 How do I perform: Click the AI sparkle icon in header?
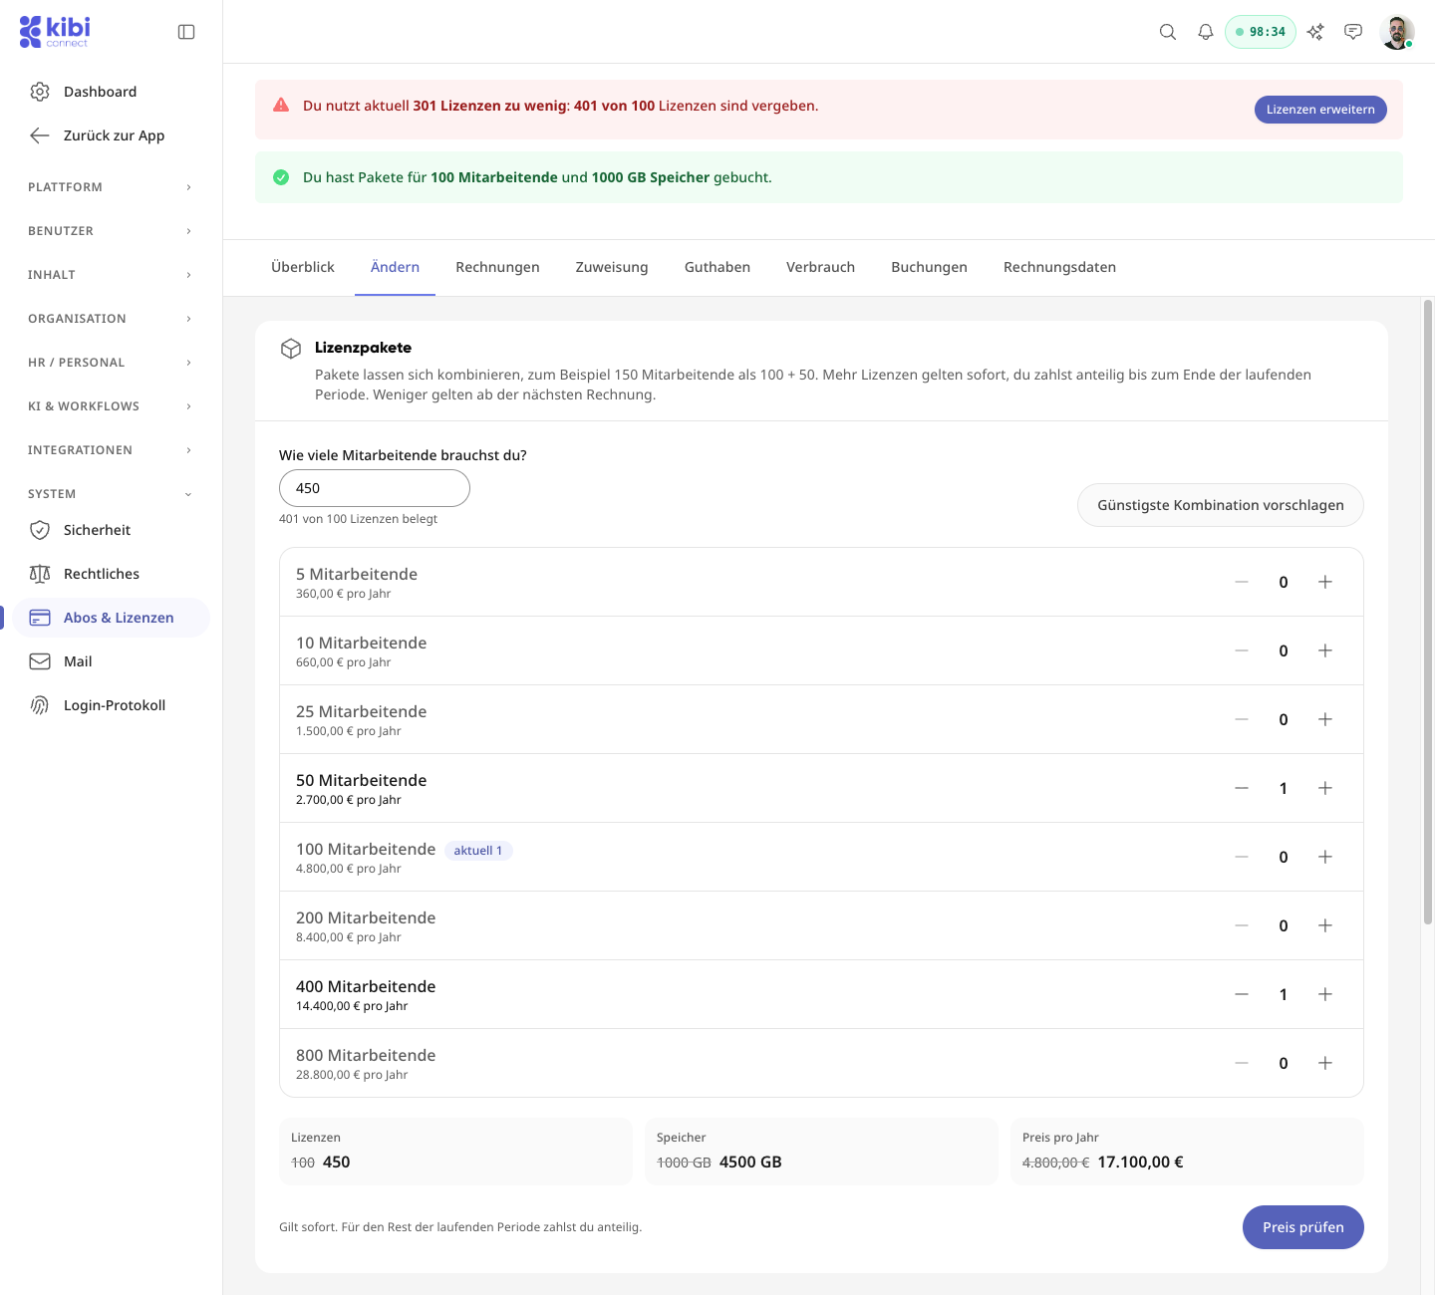[1315, 32]
